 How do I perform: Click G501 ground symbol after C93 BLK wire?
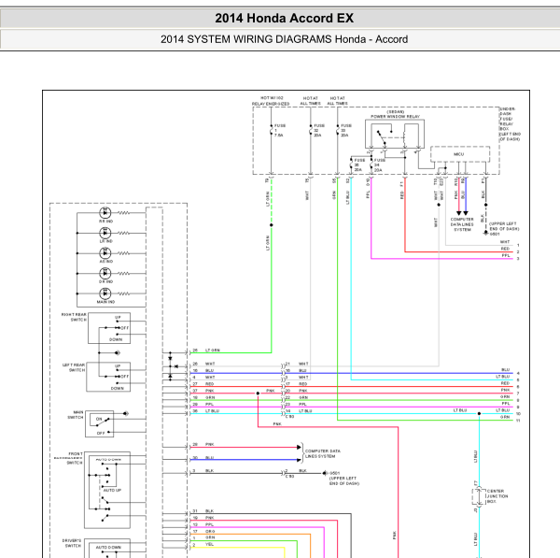pyautogui.click(x=325, y=473)
